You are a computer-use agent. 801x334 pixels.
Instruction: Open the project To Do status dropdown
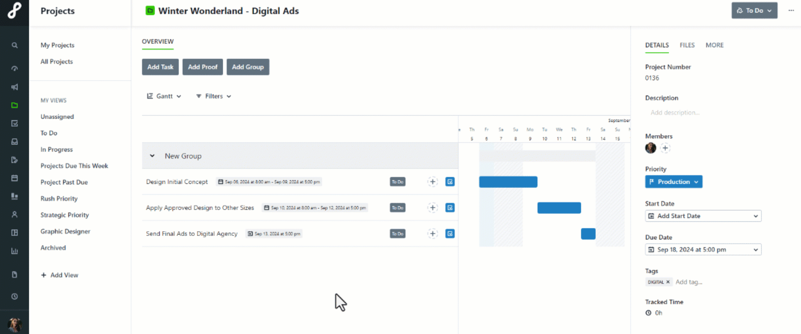(754, 10)
